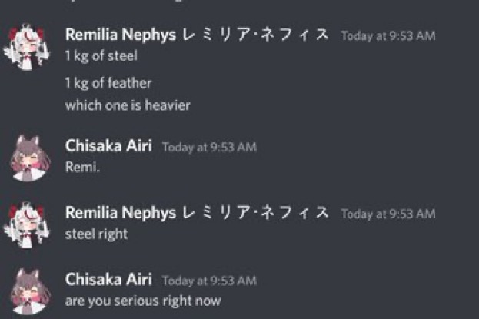Click timestamp beside last Chisaka Airi header
Screen dimensions: 479x319
[x=209, y=281]
